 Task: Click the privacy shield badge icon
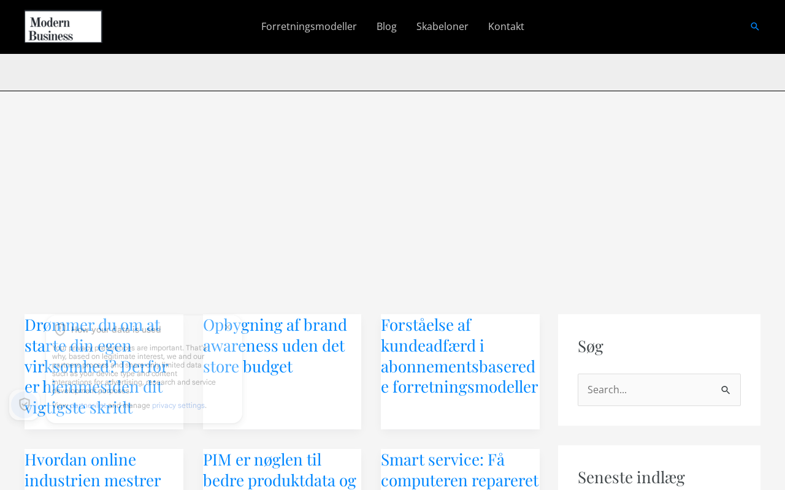coord(25,404)
